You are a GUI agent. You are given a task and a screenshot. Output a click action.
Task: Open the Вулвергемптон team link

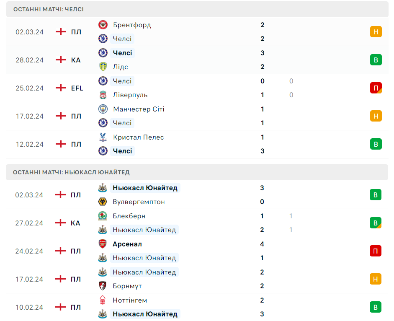(139, 202)
